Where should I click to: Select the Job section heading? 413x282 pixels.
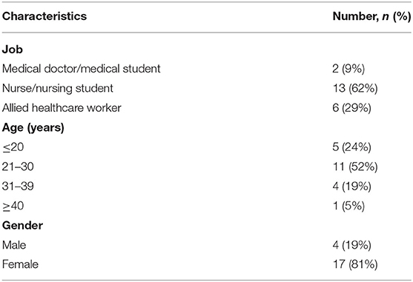click(x=13, y=50)
